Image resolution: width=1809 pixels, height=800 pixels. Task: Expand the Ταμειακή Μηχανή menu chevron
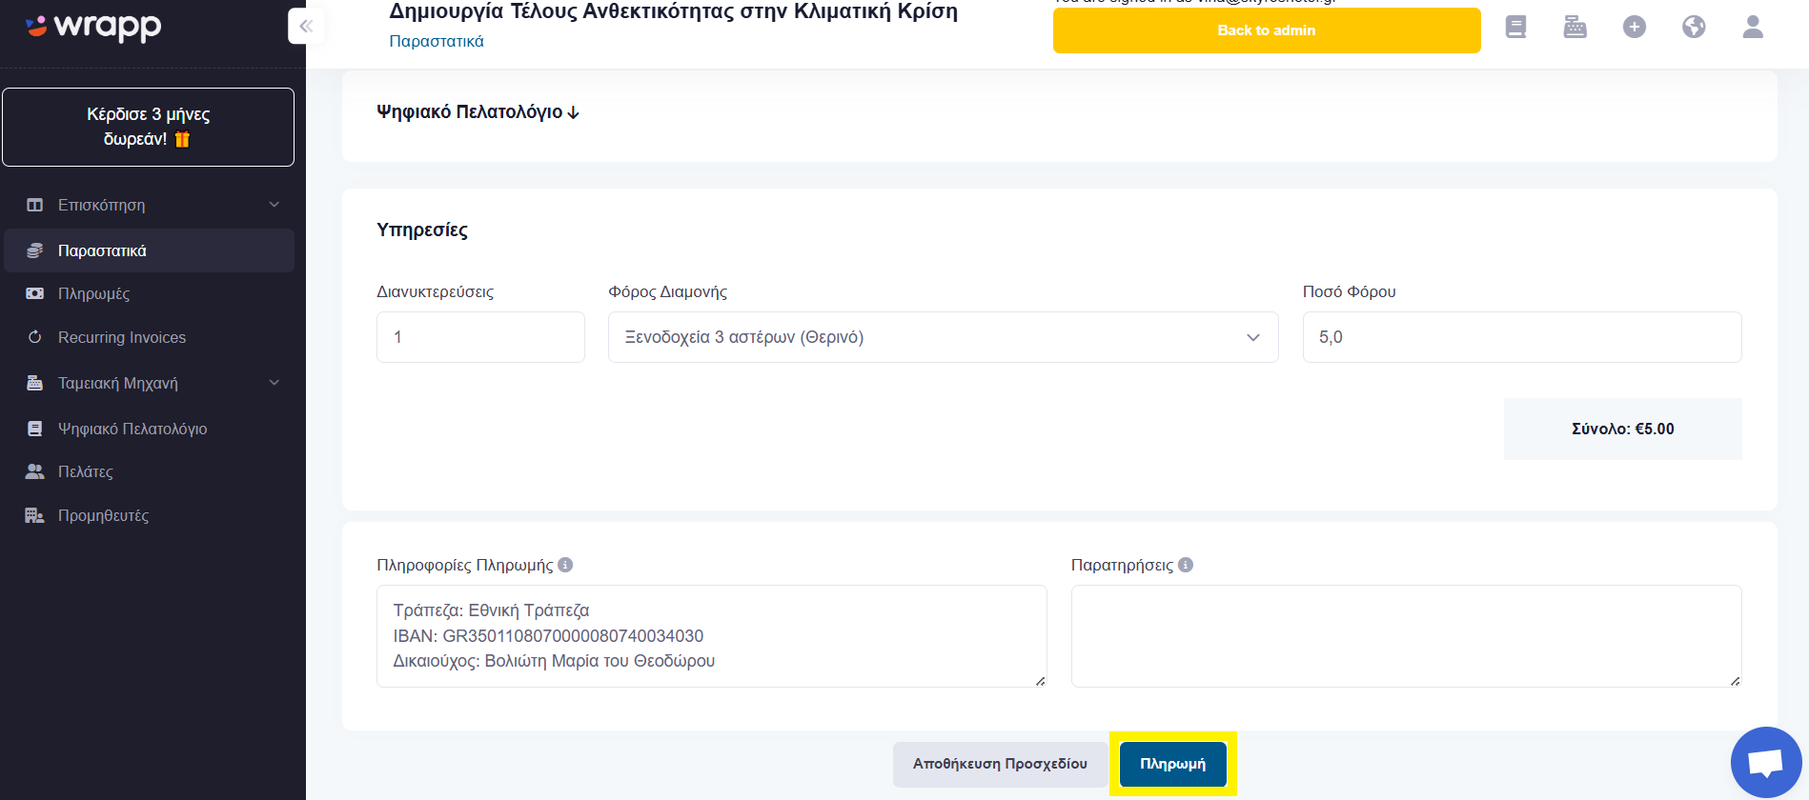click(274, 383)
